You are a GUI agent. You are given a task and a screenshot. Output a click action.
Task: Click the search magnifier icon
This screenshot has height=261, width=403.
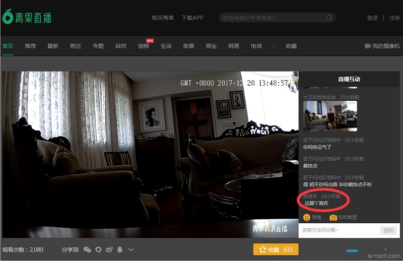pos(329,18)
